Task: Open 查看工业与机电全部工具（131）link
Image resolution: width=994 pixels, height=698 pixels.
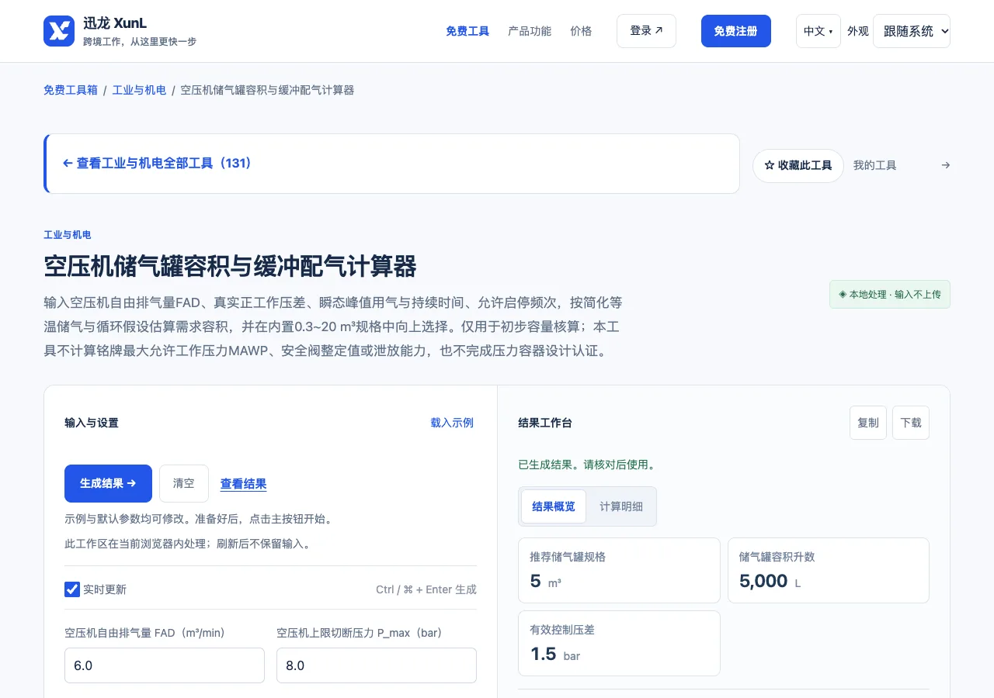Action: tap(157, 164)
